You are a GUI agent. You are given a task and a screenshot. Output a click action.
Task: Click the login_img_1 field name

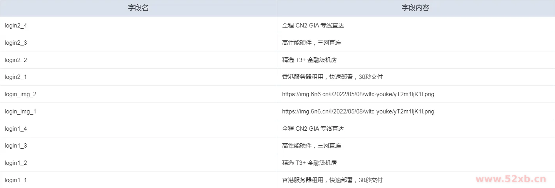(20, 111)
